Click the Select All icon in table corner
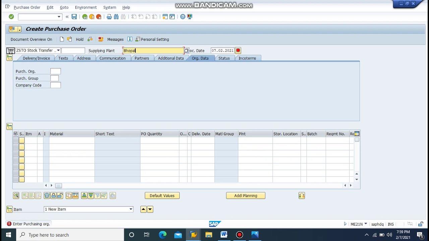This screenshot has width=429, height=241. [15, 134]
